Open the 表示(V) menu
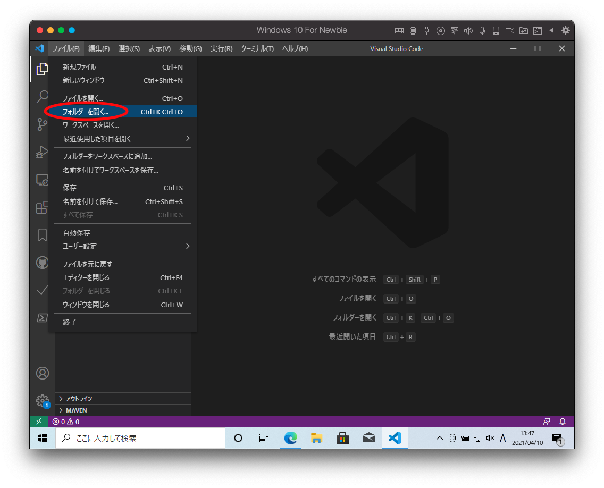Screen dimensions: 604x488 point(160,48)
